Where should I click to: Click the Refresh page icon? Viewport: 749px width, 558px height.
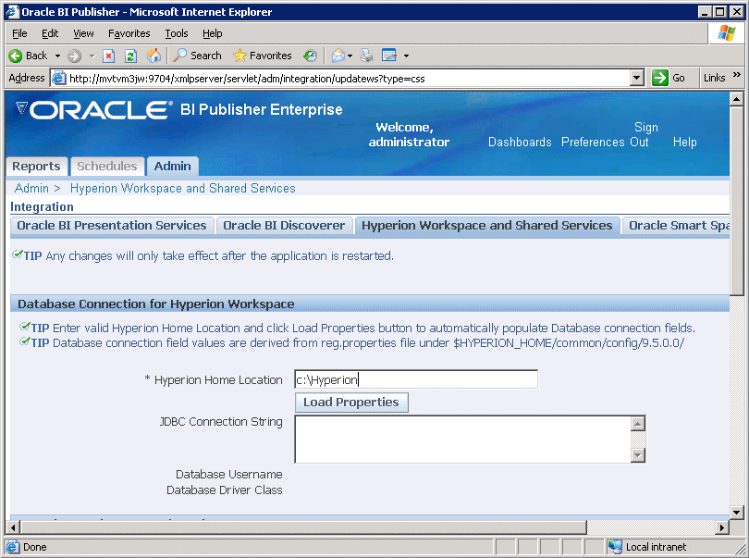tap(130, 56)
